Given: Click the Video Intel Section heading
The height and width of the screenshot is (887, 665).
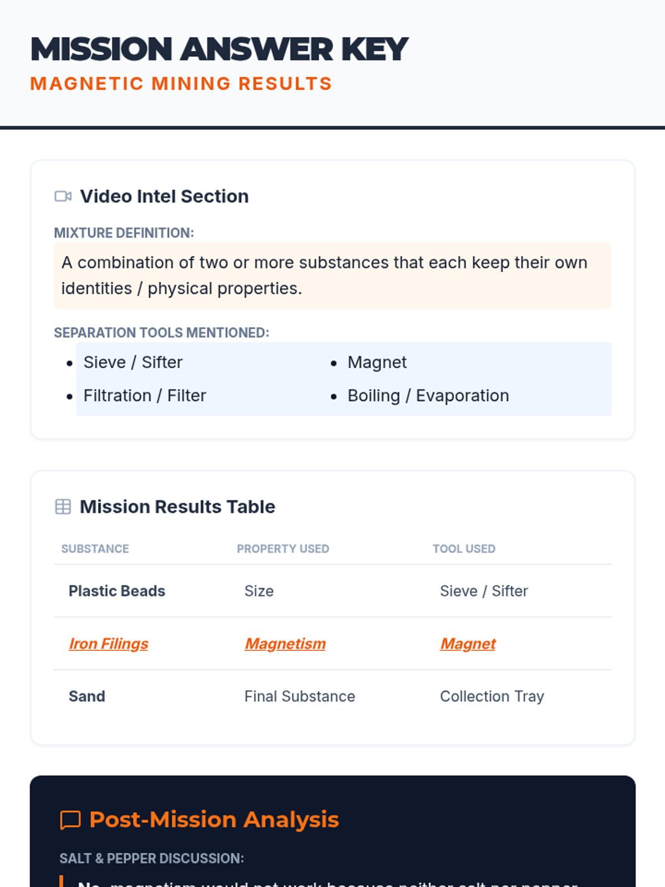Looking at the screenshot, I should pyautogui.click(x=164, y=197).
